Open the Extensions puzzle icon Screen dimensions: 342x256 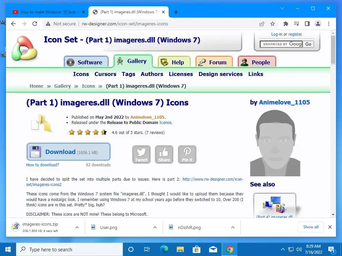(286, 24)
